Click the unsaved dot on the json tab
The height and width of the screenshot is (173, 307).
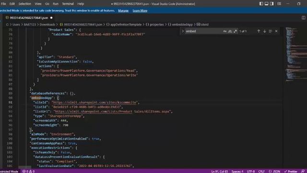coord(51,18)
